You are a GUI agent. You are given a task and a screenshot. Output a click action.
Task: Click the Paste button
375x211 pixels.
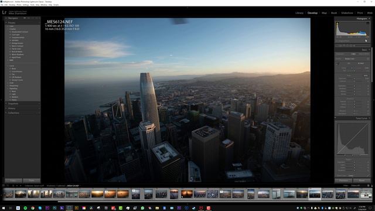tap(31, 181)
